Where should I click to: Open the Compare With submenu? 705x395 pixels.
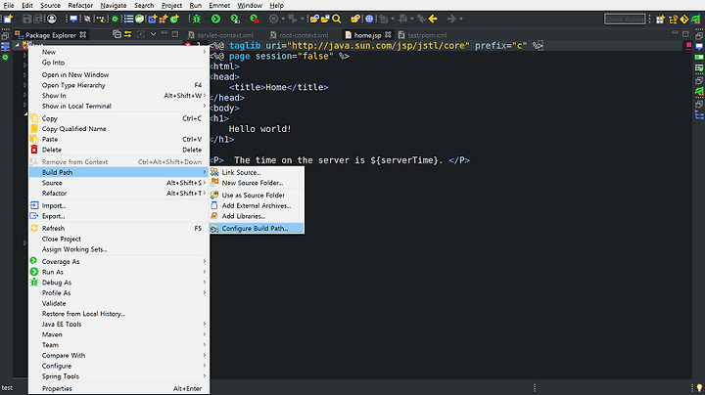point(119,356)
